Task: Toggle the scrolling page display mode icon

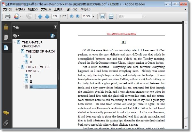Action: (102, 16)
